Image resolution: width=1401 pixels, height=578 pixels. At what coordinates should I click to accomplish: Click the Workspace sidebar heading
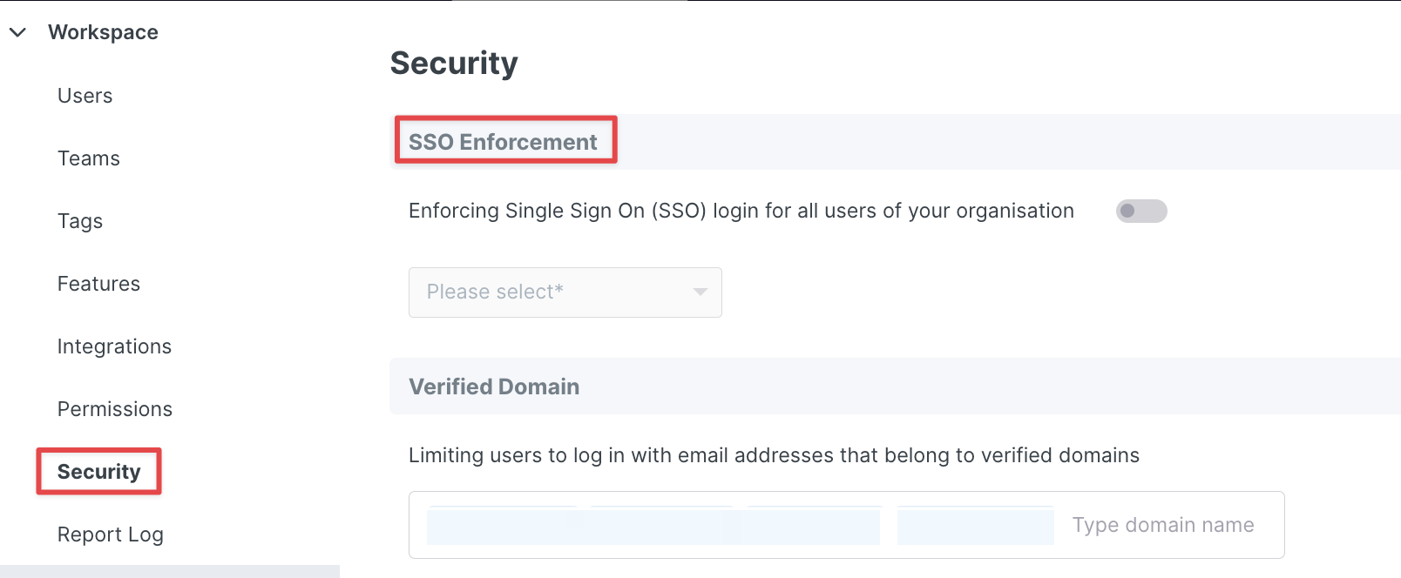click(103, 33)
